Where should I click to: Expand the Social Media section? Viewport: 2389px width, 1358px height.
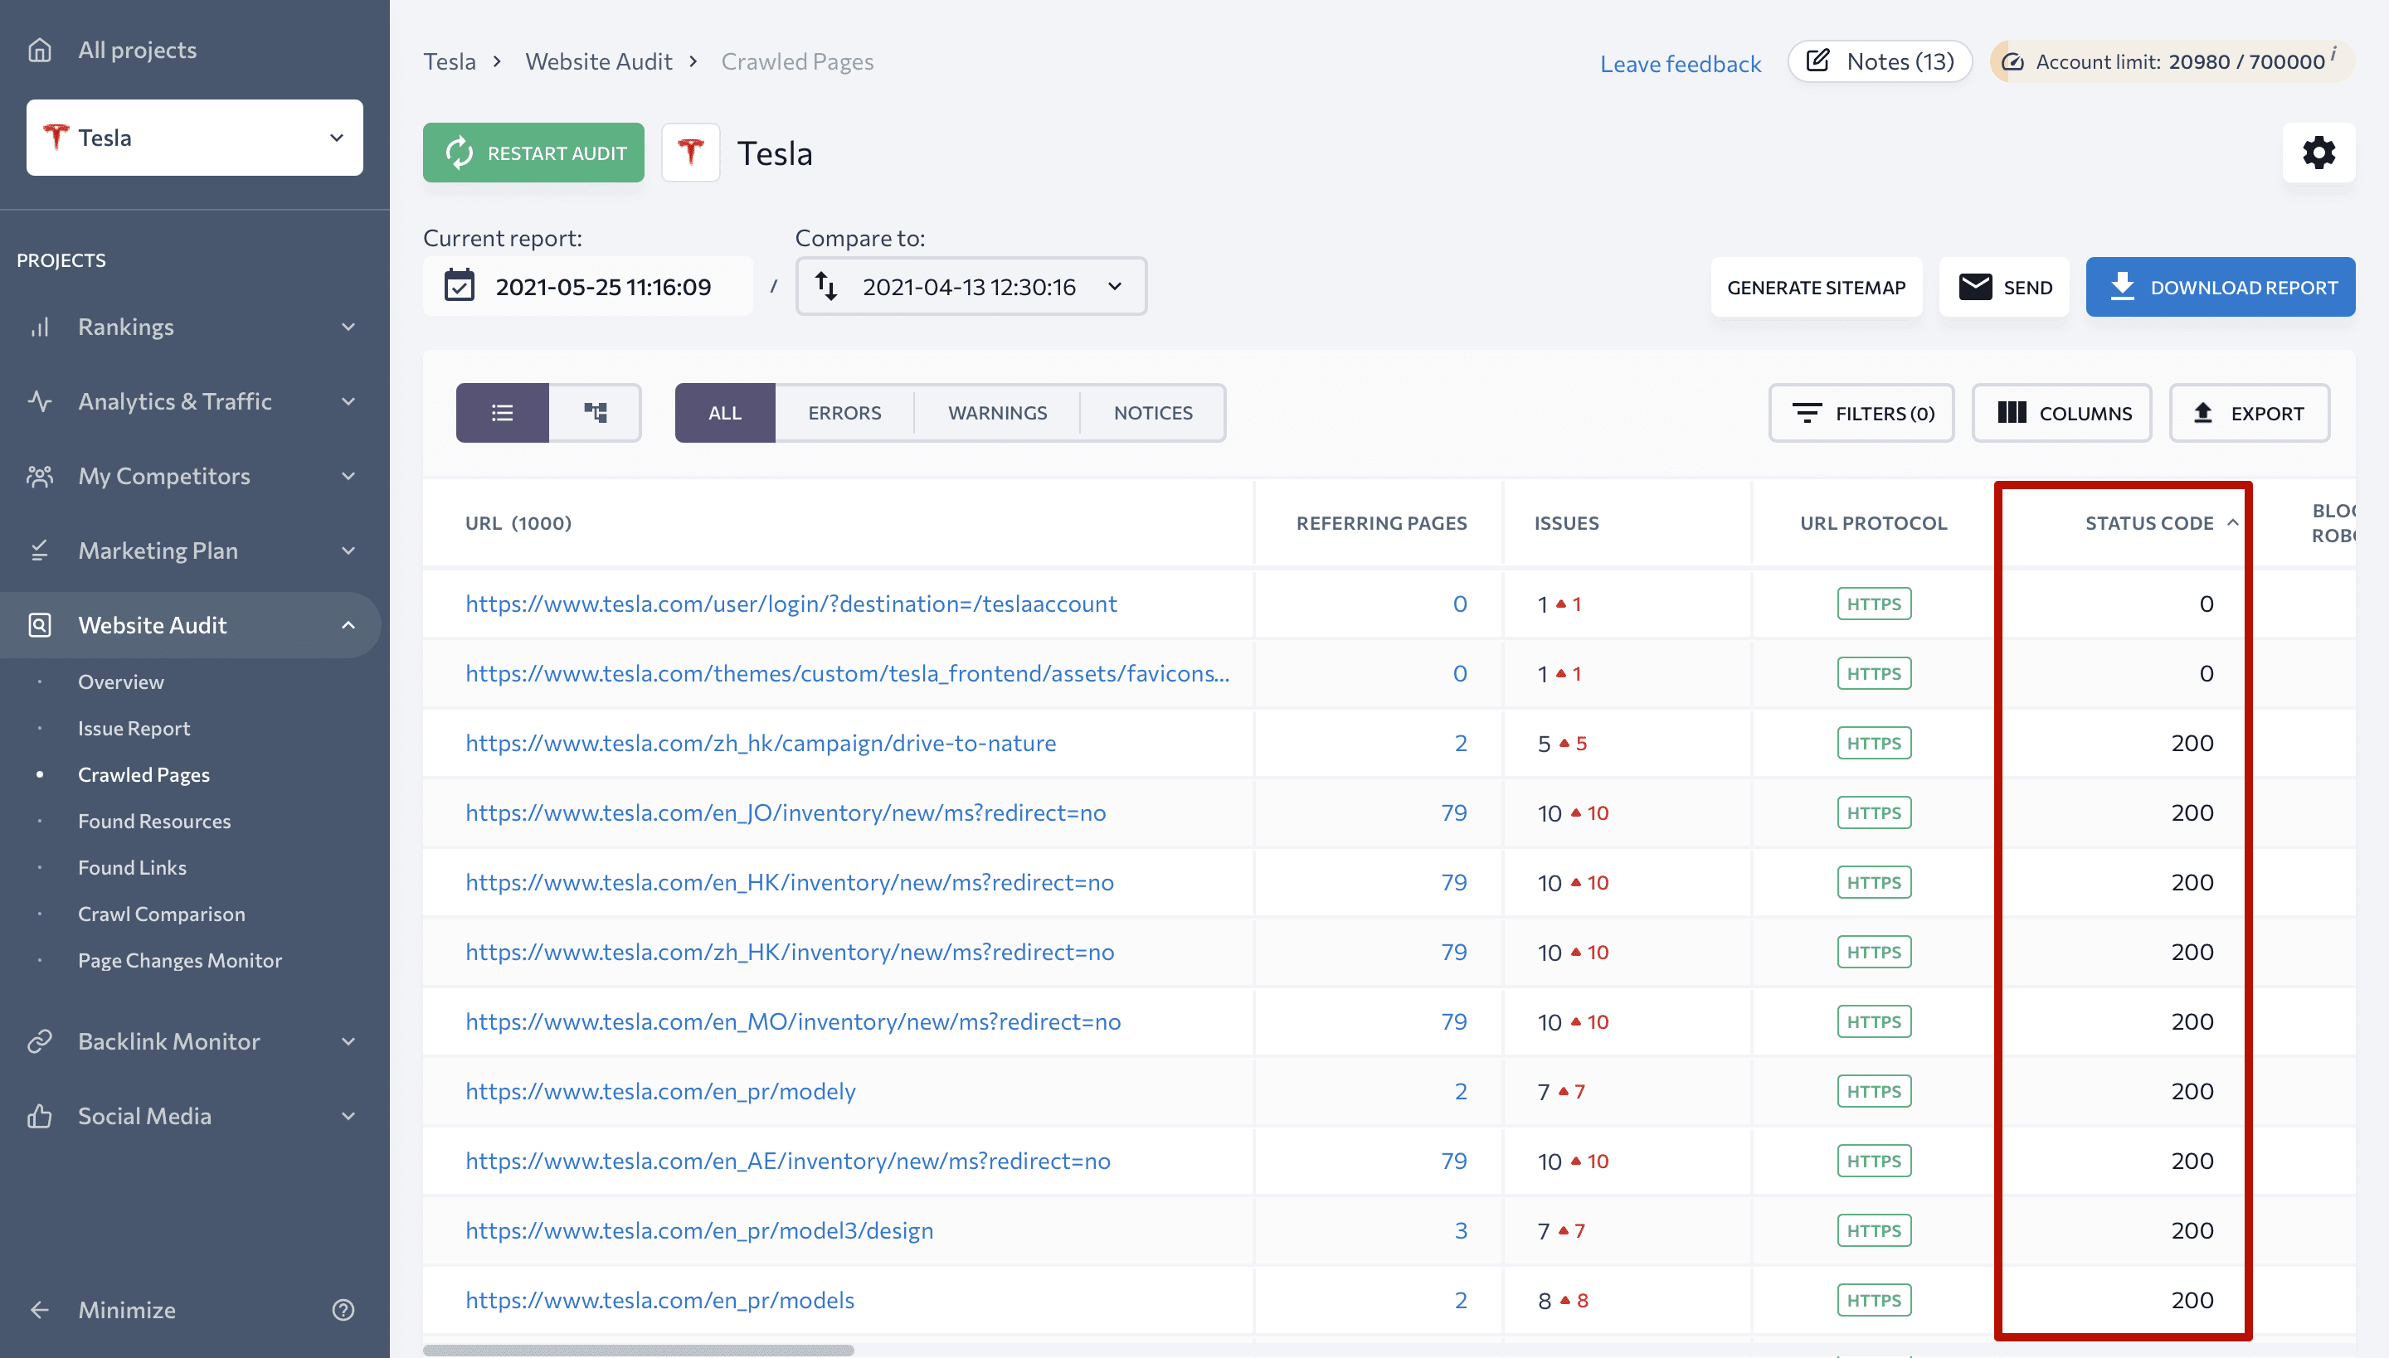coord(348,1116)
